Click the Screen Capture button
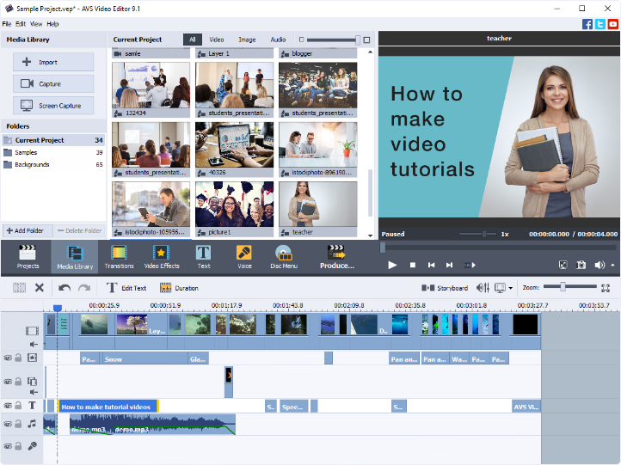Image resolution: width=621 pixels, height=465 pixels. click(x=53, y=106)
